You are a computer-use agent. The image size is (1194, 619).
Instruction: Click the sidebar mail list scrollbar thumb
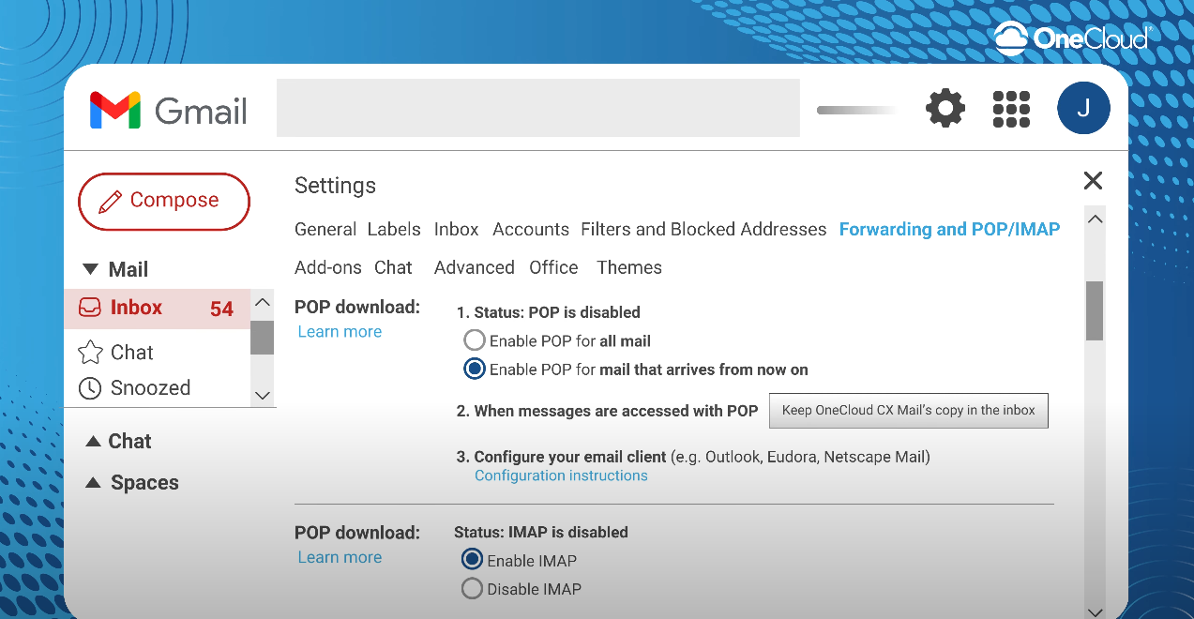[263, 338]
